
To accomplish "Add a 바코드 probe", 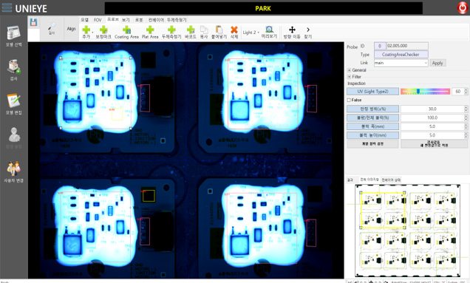I will pyautogui.click(x=191, y=32).
